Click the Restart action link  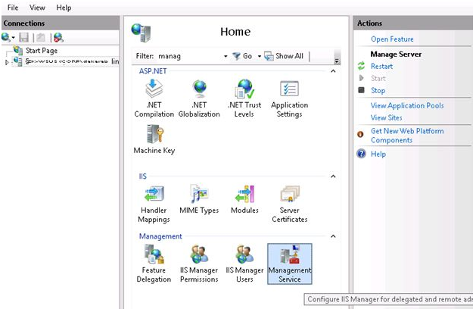tap(381, 66)
